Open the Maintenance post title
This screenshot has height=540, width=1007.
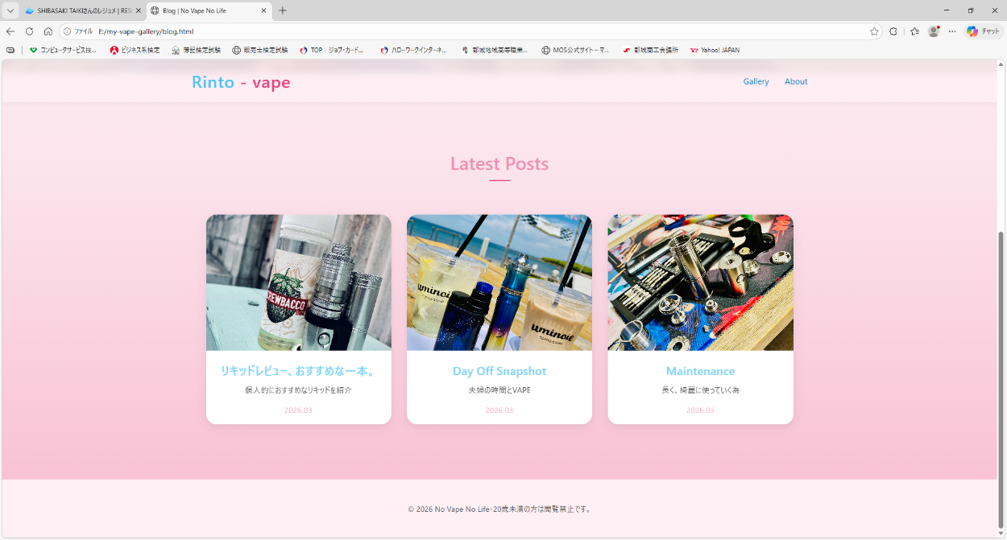pos(700,371)
